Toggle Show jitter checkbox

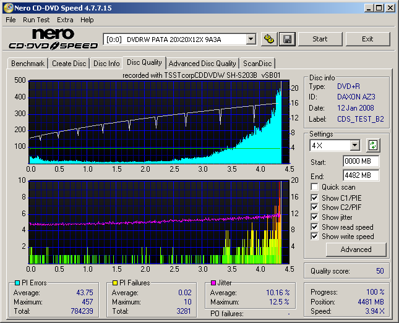coord(314,217)
